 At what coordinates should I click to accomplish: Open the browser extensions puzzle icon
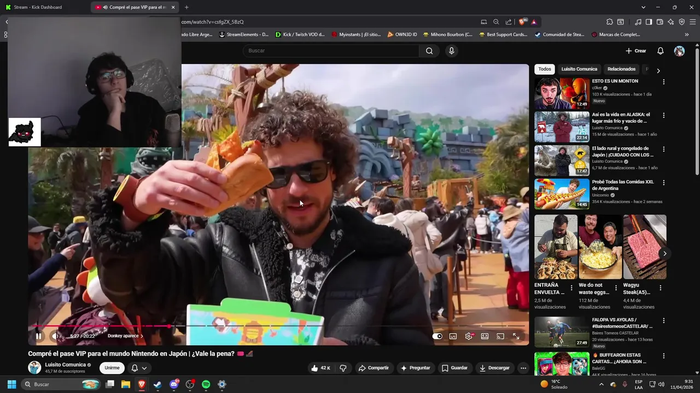coord(610,22)
